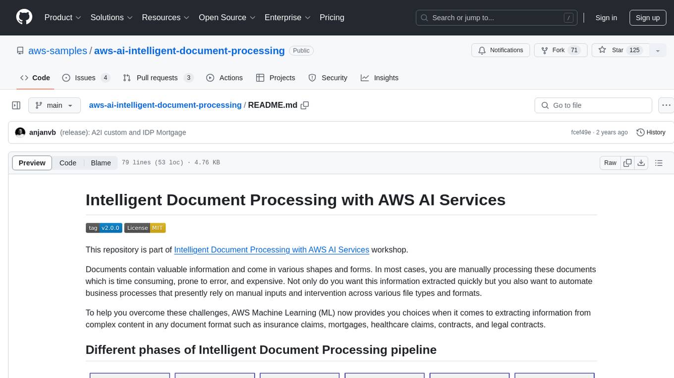Switch to the Actions tab

[225, 78]
